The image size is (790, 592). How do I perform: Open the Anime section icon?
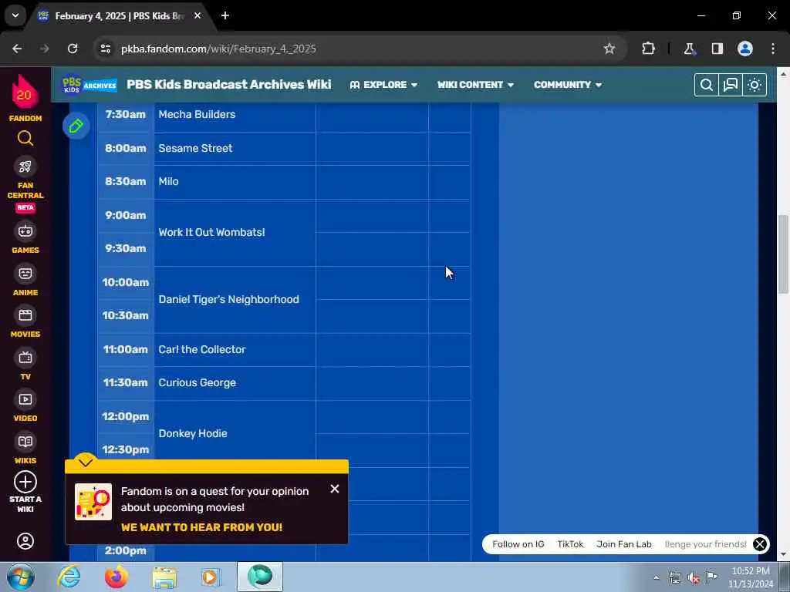[25, 274]
